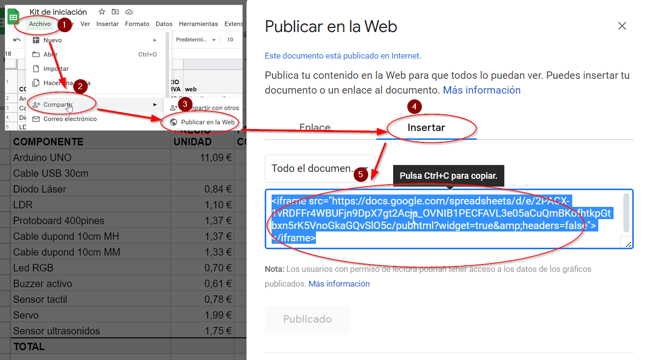Select the Cable USB 30cm cell
Image resolution: width=649 pixels, height=360 pixels.
tap(92, 173)
